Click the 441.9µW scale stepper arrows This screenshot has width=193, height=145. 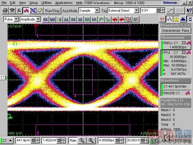(x=37, y=140)
